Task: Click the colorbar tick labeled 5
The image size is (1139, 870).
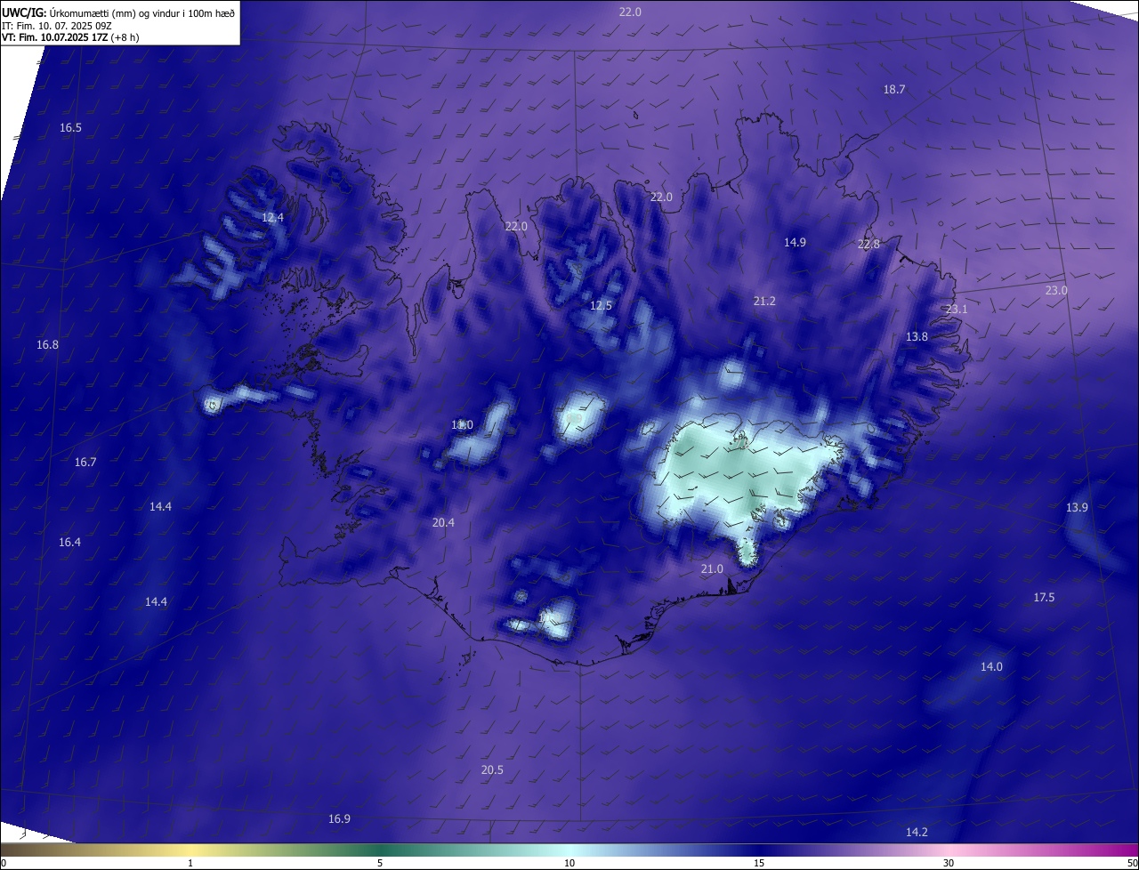Action: pos(380,863)
